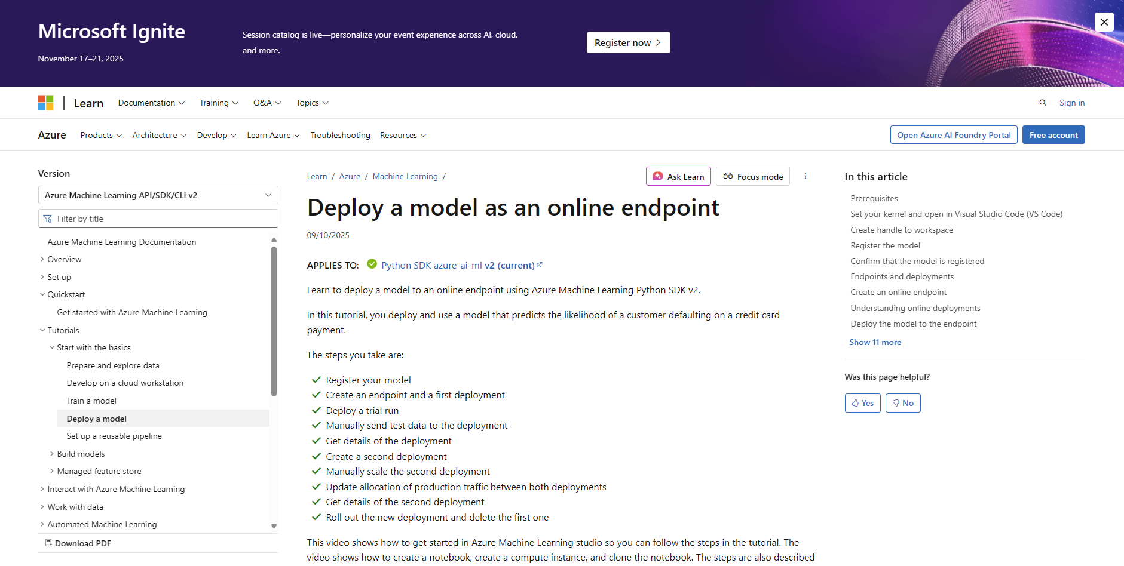The width and height of the screenshot is (1124, 566).
Task: Collapse the Tutorials tree section
Action: click(42, 330)
